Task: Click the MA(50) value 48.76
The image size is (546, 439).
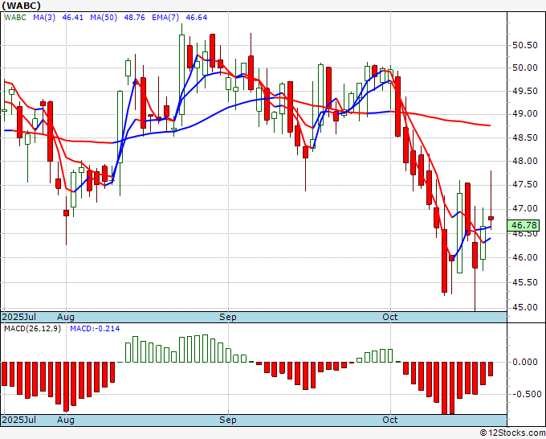Action: click(x=134, y=18)
